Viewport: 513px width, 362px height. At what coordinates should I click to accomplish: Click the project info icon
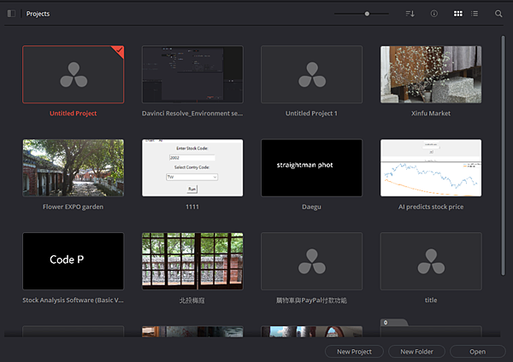(434, 14)
